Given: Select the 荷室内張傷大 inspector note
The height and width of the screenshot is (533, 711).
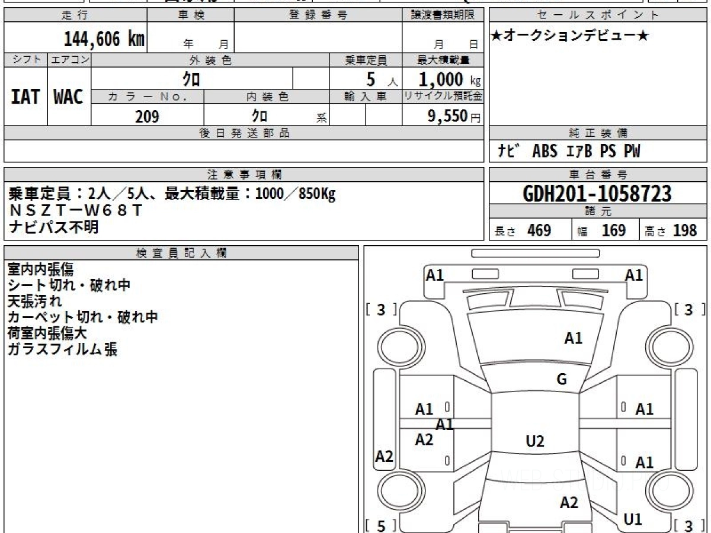Looking at the screenshot, I should coord(47,333).
